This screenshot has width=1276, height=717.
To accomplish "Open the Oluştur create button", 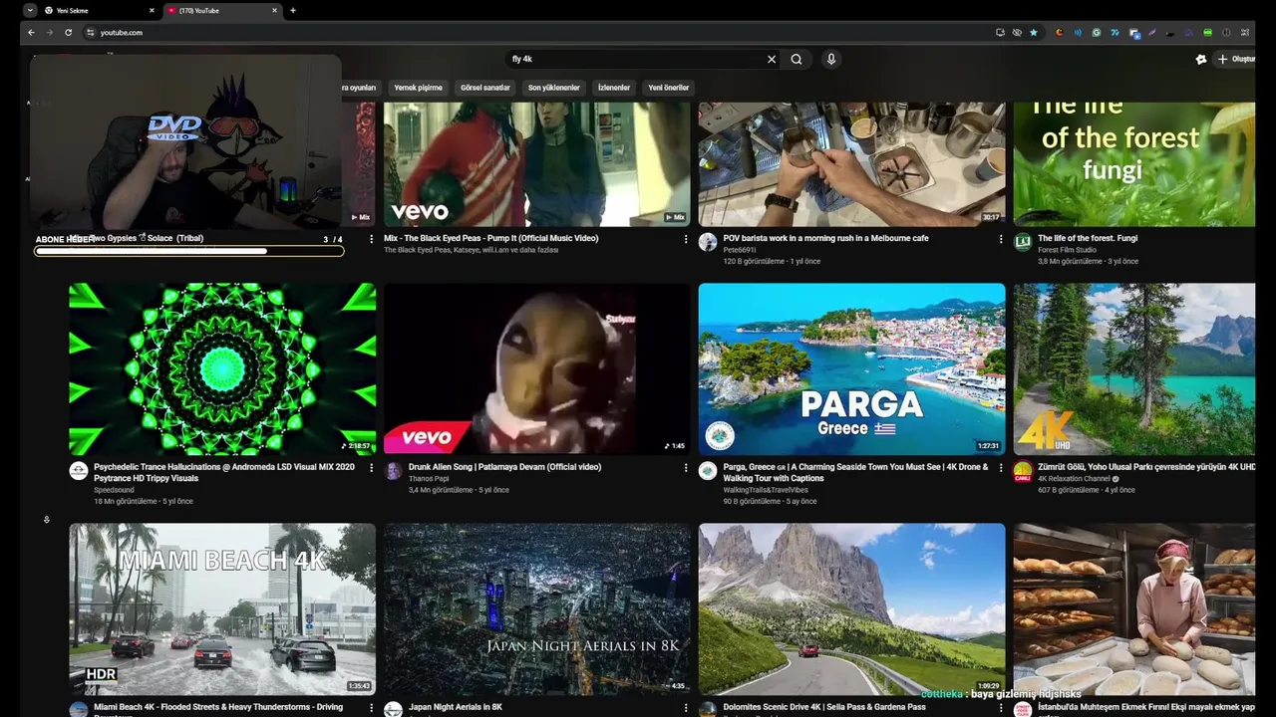I will click(x=1235, y=59).
